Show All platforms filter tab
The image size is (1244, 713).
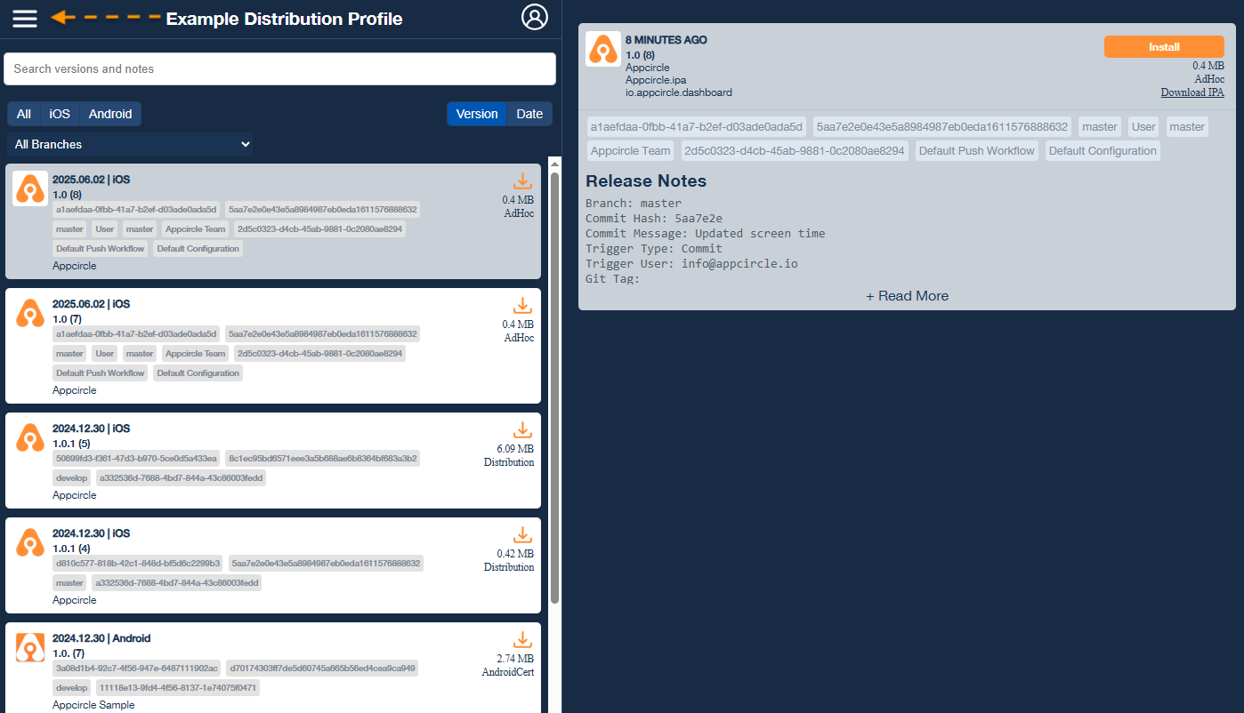point(24,114)
